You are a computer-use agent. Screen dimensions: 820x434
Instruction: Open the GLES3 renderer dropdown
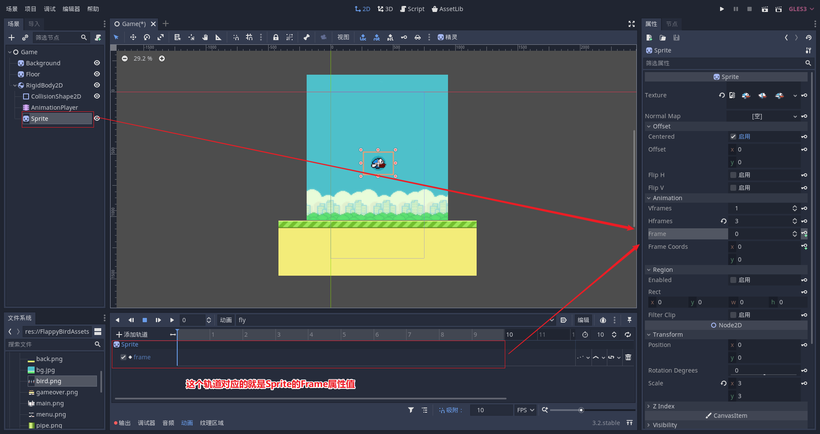pyautogui.click(x=802, y=9)
